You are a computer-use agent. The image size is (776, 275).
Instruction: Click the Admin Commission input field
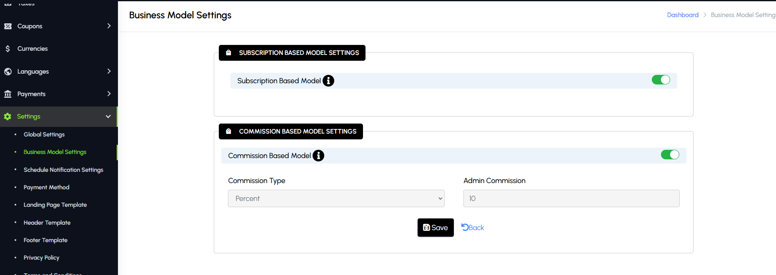click(x=571, y=198)
